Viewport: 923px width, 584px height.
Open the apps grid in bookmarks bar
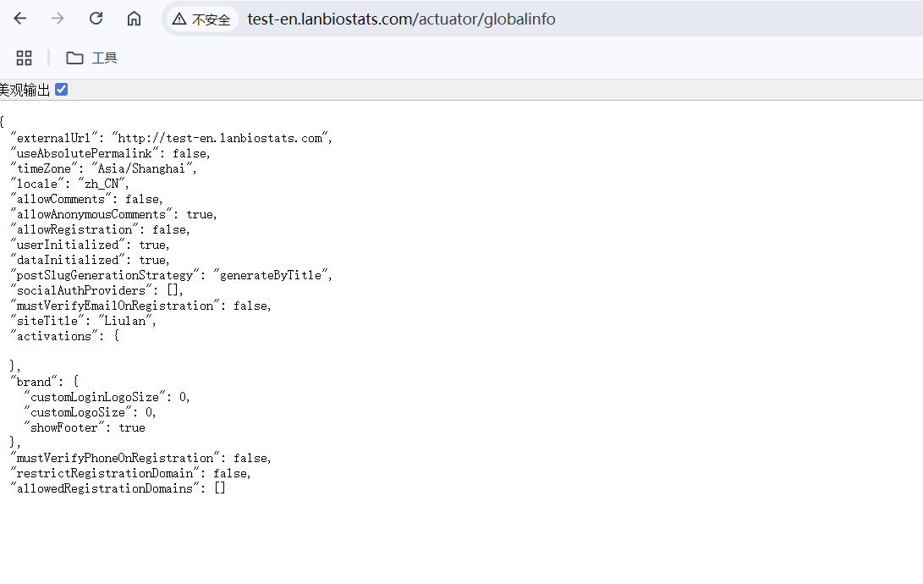click(25, 58)
